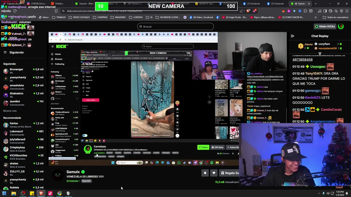Click the Samulx stream video player
Image resolution: width=351 pixels, height=197 pixels.
[x=168, y=99]
